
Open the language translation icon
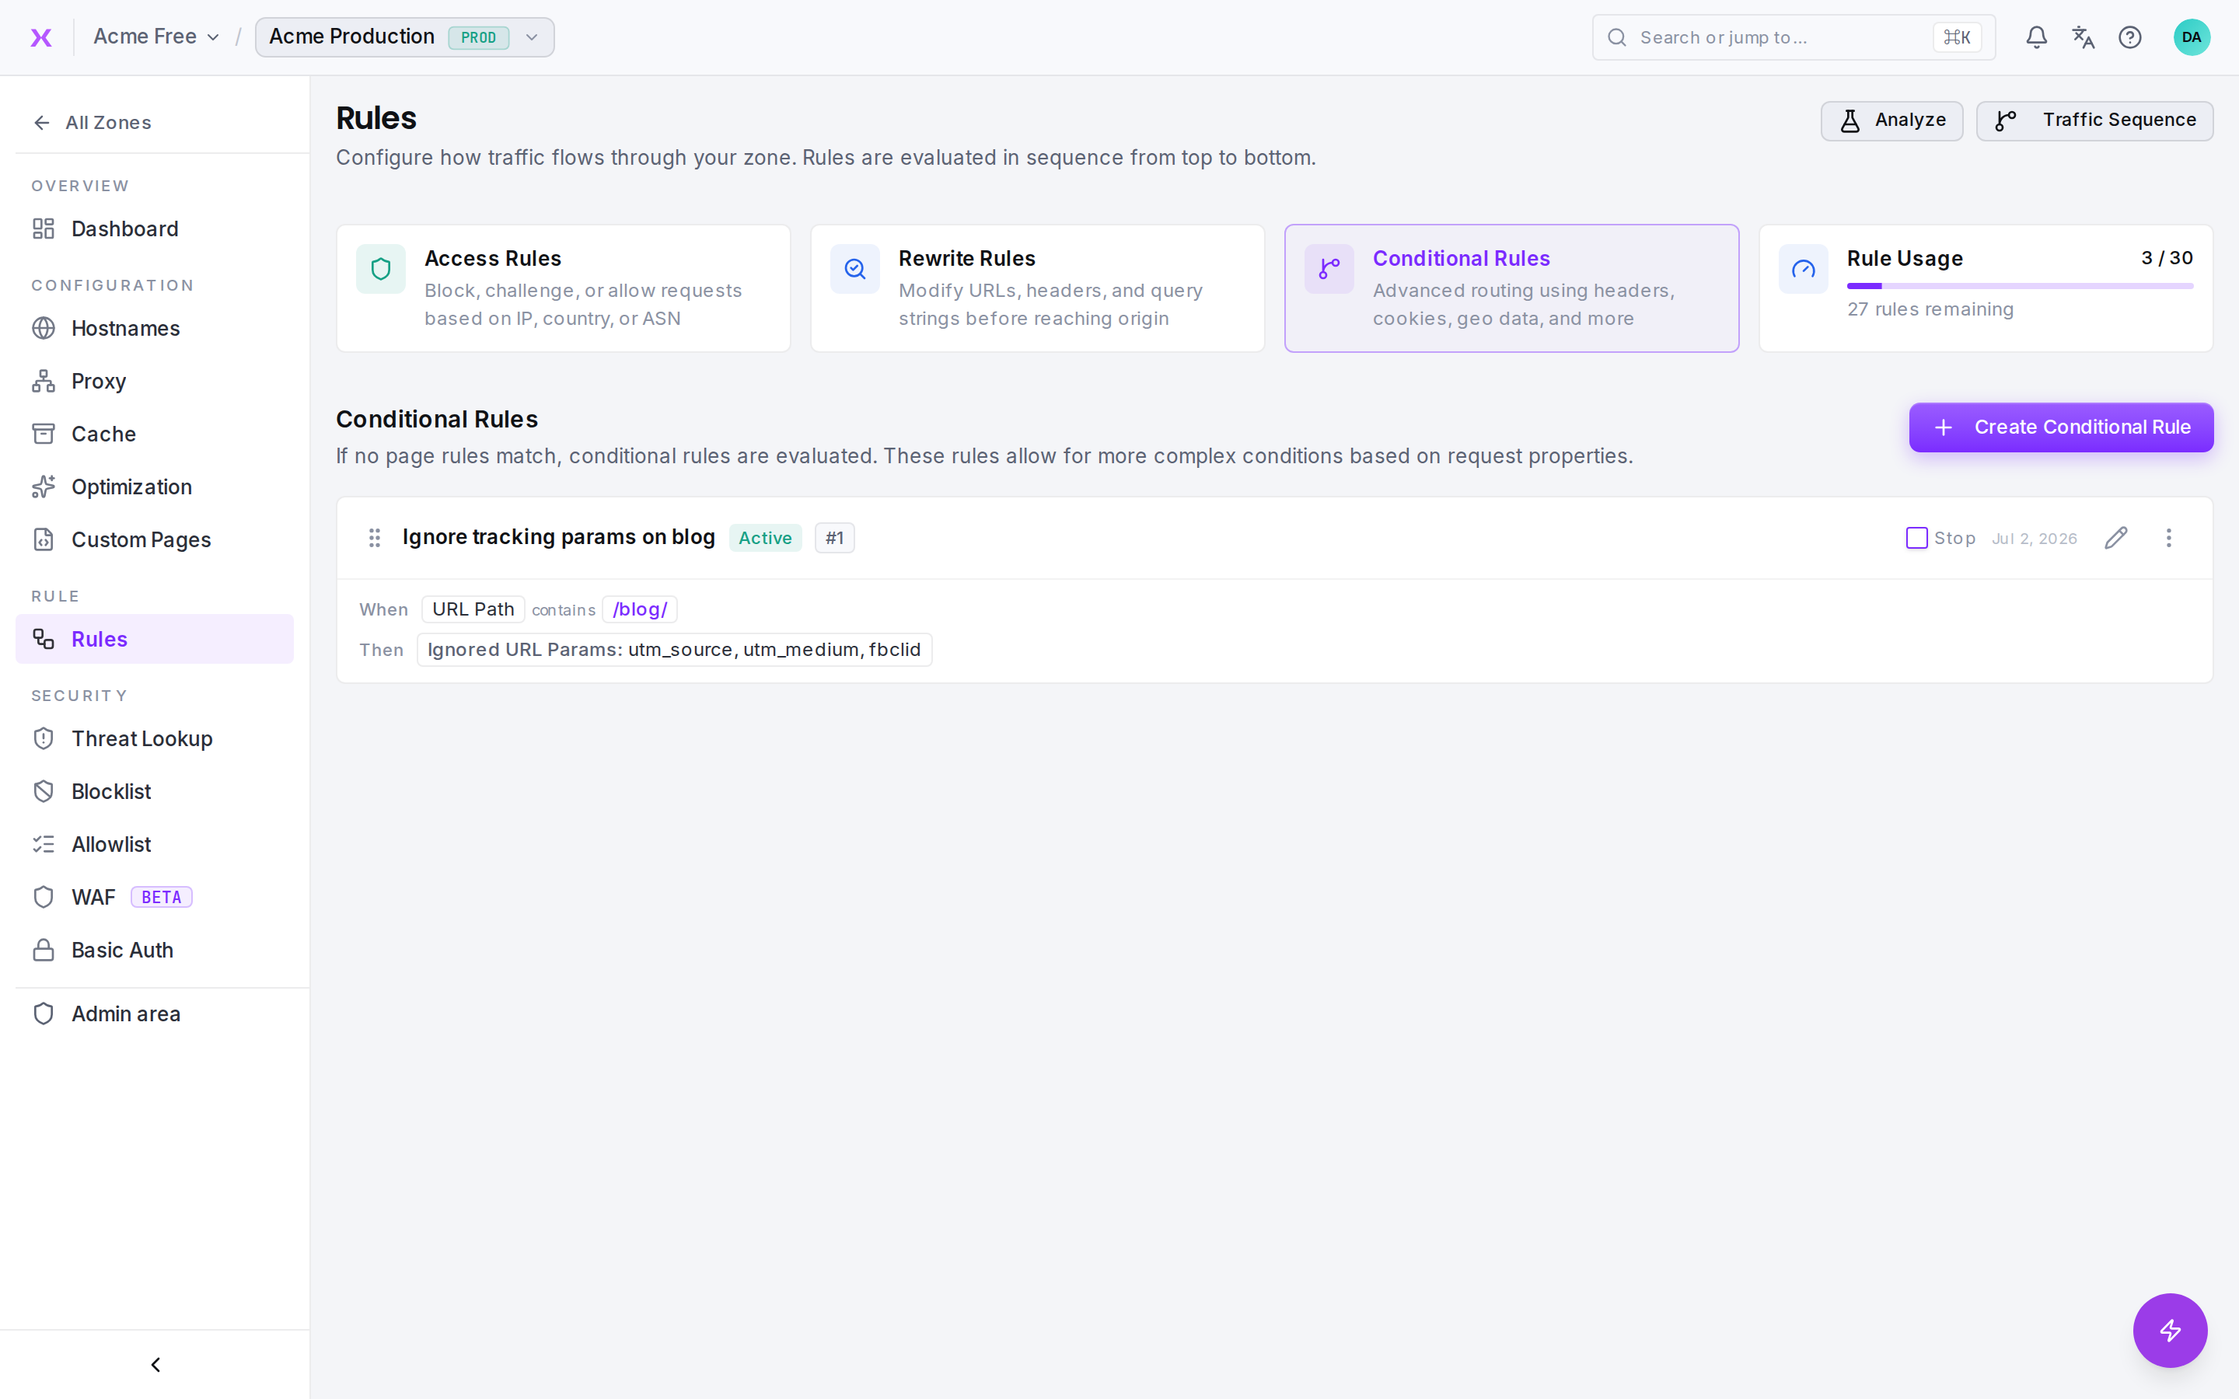tap(2083, 37)
